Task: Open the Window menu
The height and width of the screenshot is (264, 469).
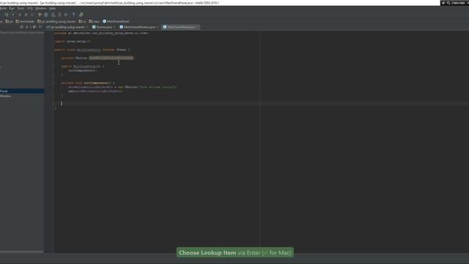Action: (41, 8)
